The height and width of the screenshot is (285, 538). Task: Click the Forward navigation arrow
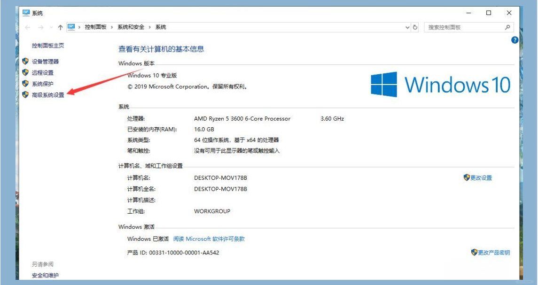click(x=40, y=27)
